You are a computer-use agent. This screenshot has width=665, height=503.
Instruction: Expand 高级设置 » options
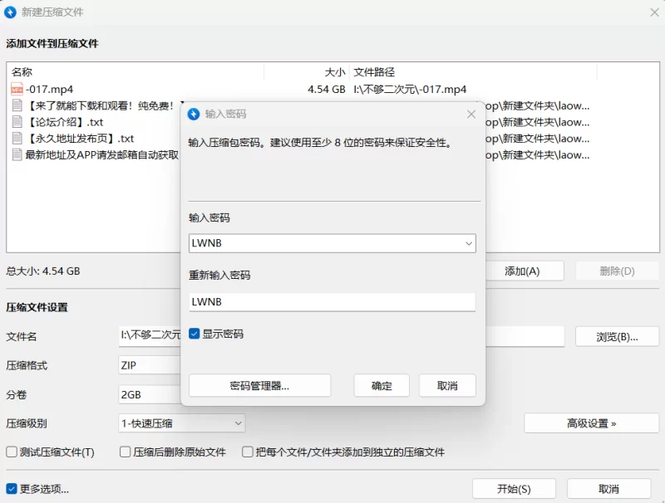(x=591, y=423)
